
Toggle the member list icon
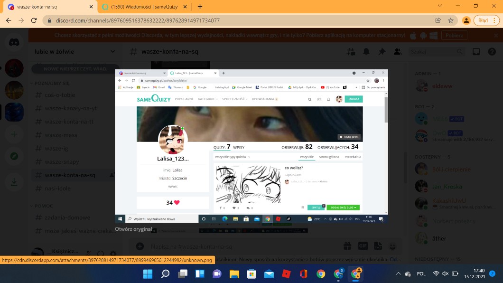click(397, 52)
